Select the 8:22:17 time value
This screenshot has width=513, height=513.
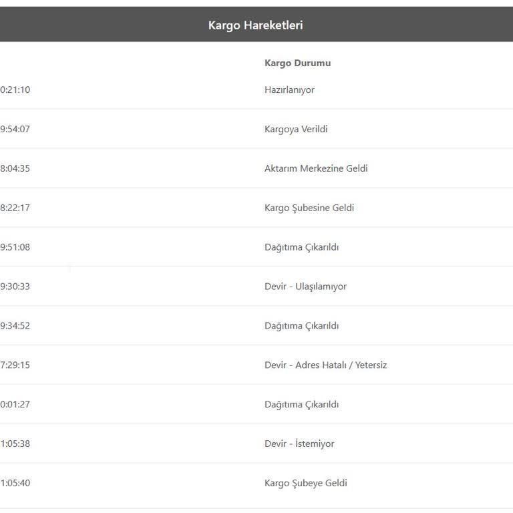click(15, 208)
